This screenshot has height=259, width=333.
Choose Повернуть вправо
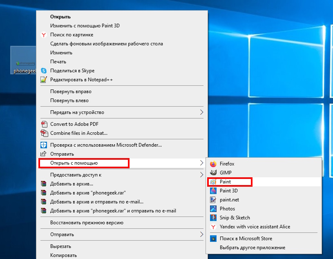[71, 92]
